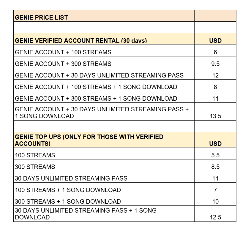Select GENIE ACCOUNT + 100 STREAMS + 1 SONG DOWNLOAD
The height and width of the screenshot is (231, 248).
[x=96, y=87]
